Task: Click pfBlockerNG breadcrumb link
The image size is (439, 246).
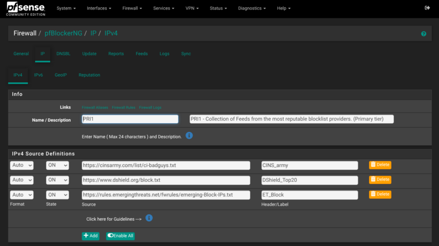Action: [x=63, y=33]
